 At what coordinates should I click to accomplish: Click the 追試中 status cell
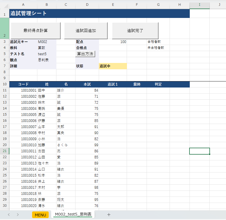click(113, 66)
